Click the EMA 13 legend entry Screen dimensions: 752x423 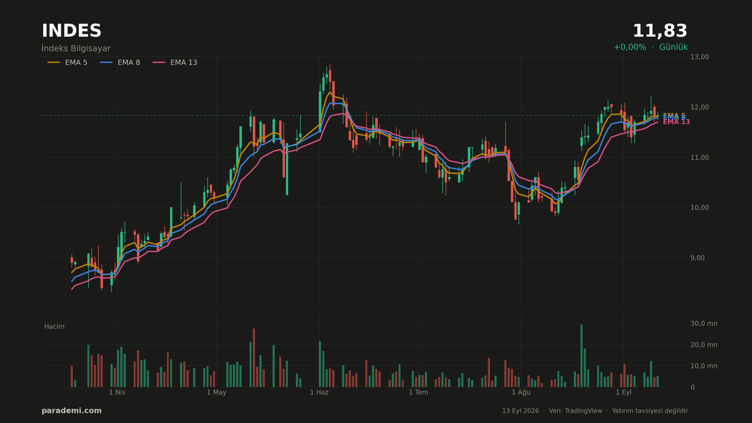point(175,63)
